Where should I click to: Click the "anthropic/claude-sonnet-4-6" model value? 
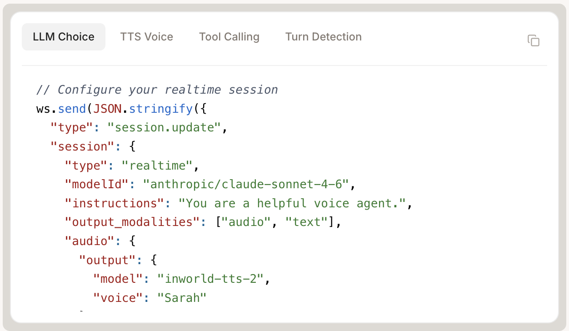tap(245, 185)
